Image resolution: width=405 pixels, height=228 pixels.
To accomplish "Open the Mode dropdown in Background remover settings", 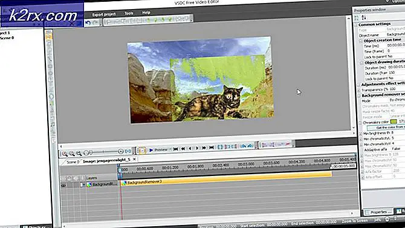I will coord(397,100).
